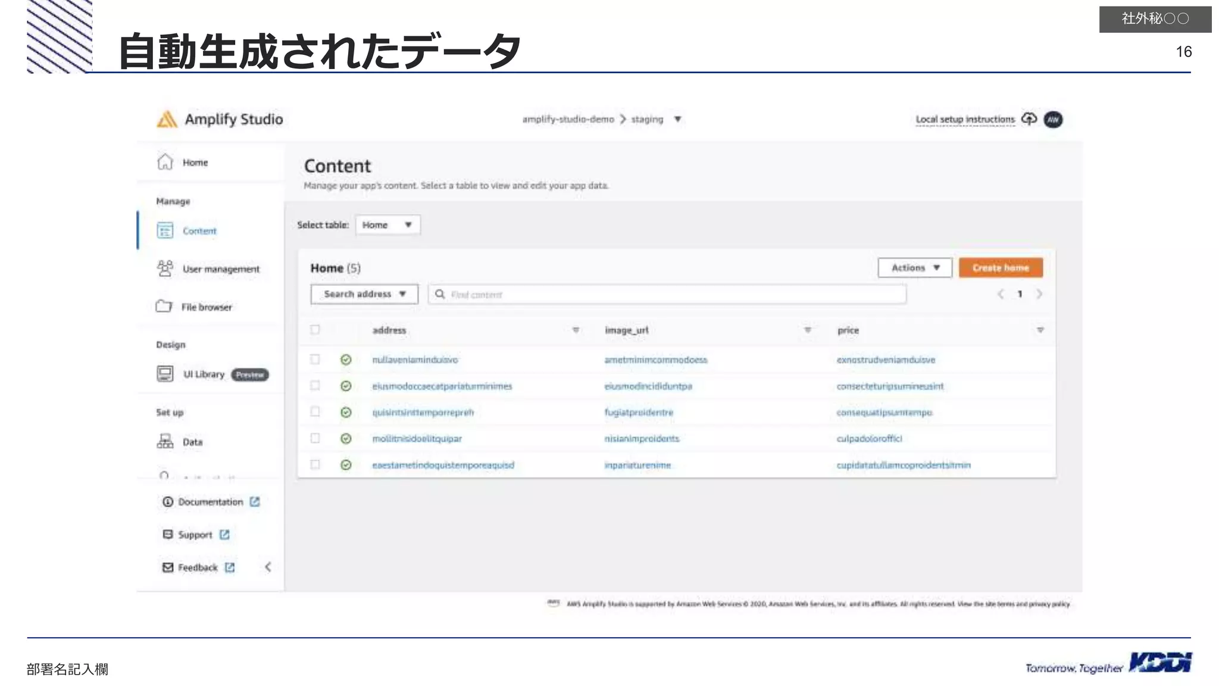The width and height of the screenshot is (1219, 686).
Task: Click the Feedback envelope icon
Action: (168, 567)
